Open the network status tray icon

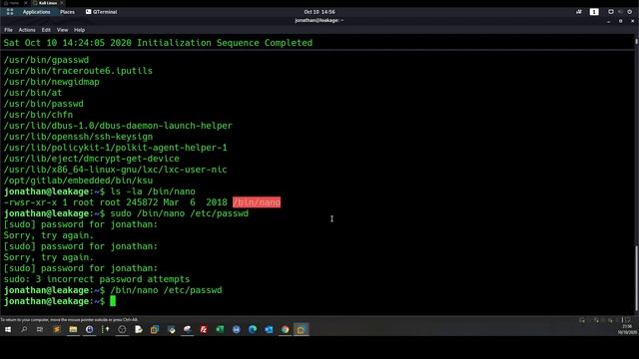[579, 12]
